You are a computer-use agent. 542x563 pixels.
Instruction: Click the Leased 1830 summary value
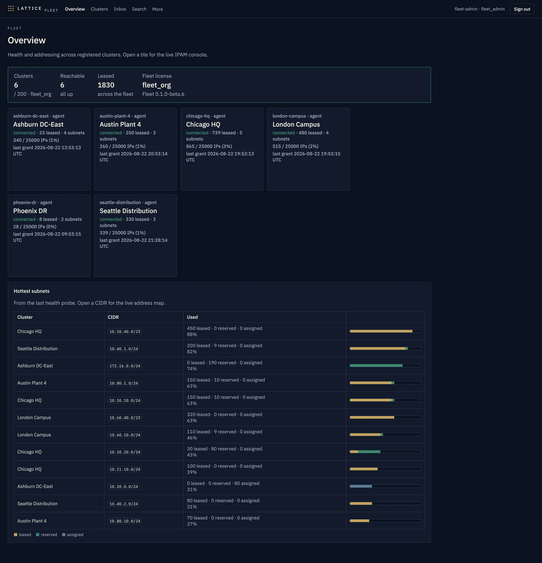pos(106,85)
